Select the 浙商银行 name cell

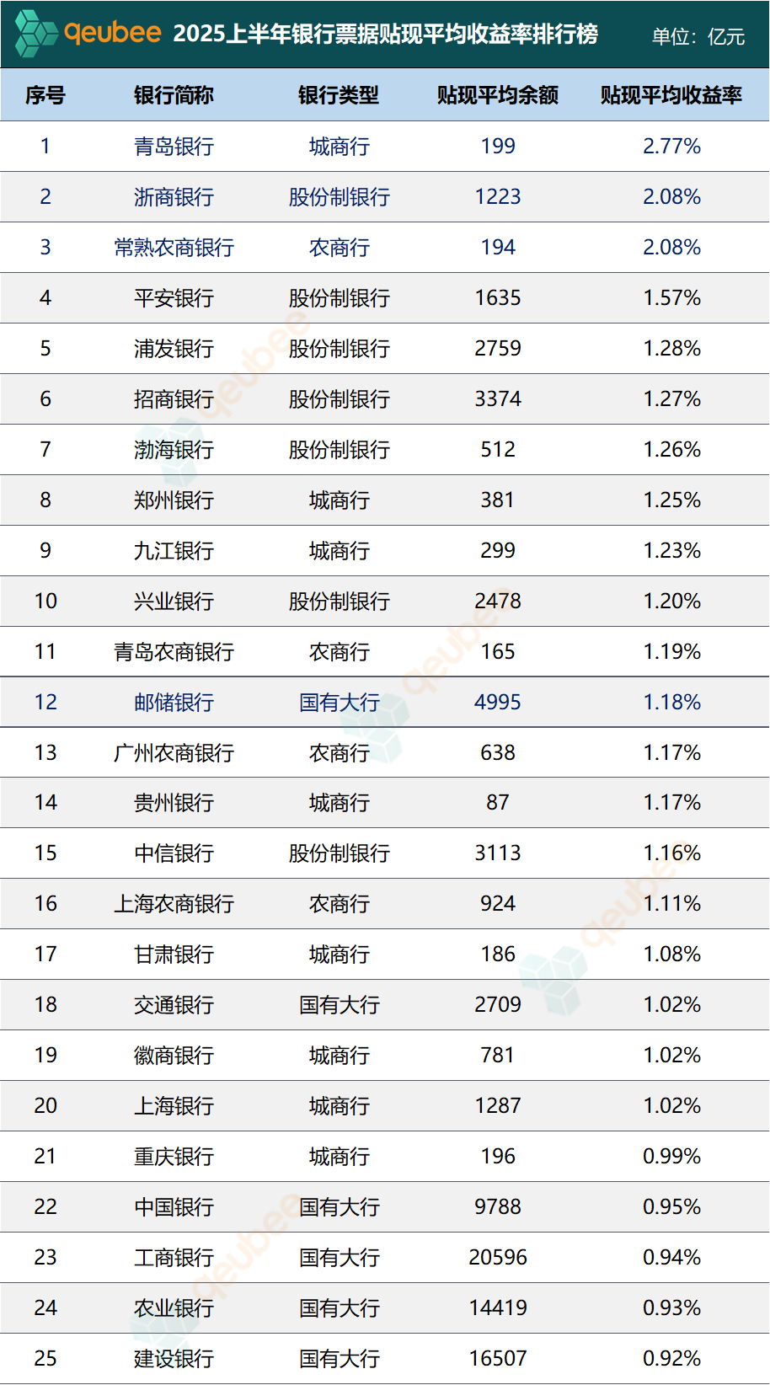pyautogui.click(x=174, y=197)
